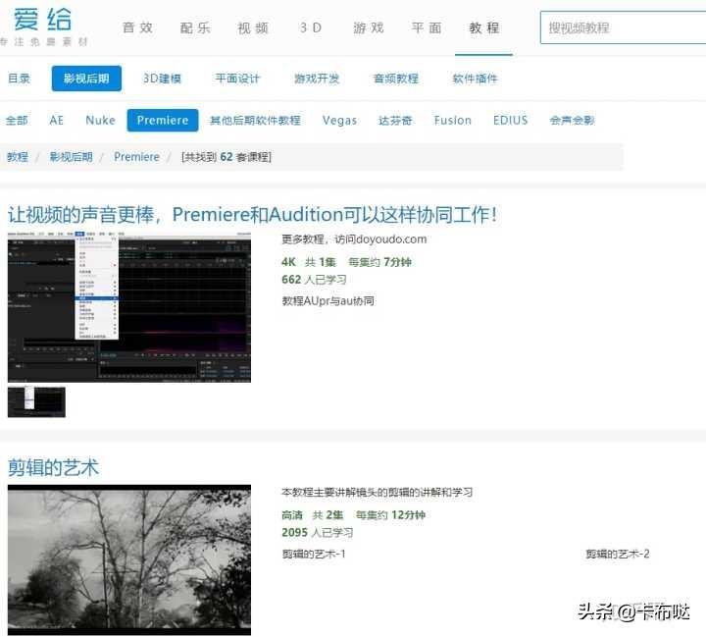Open the 3D navigation tab
This screenshot has height=637, width=706.
tap(311, 27)
